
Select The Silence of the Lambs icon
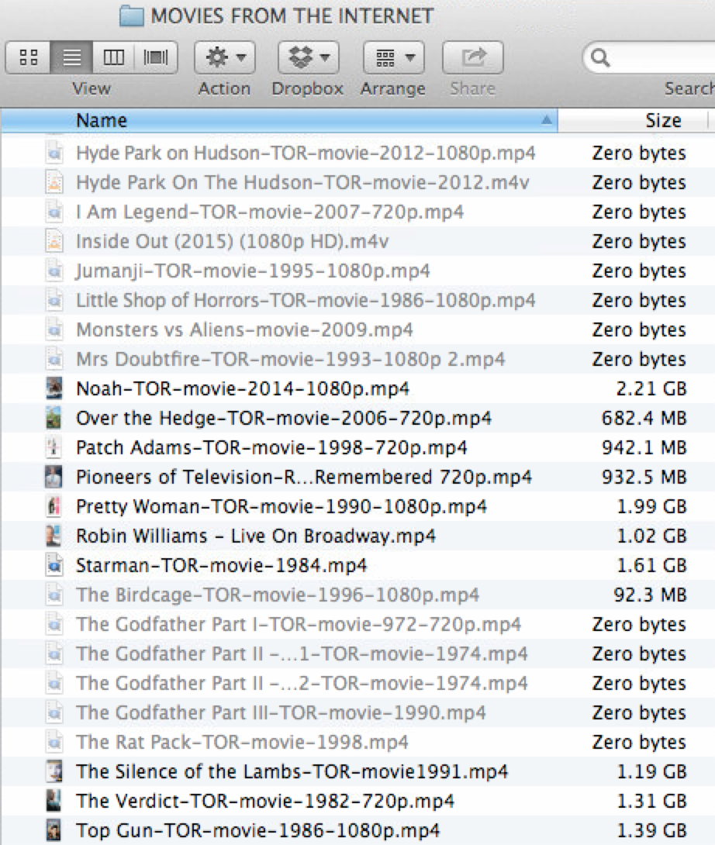tap(54, 771)
